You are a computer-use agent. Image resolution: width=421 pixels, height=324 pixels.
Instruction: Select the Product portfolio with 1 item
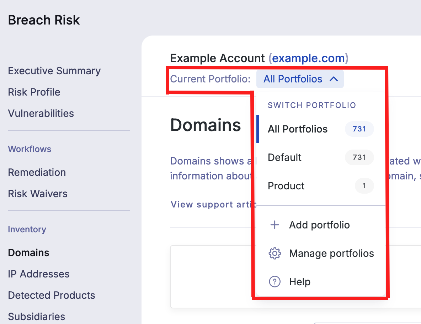(x=286, y=186)
